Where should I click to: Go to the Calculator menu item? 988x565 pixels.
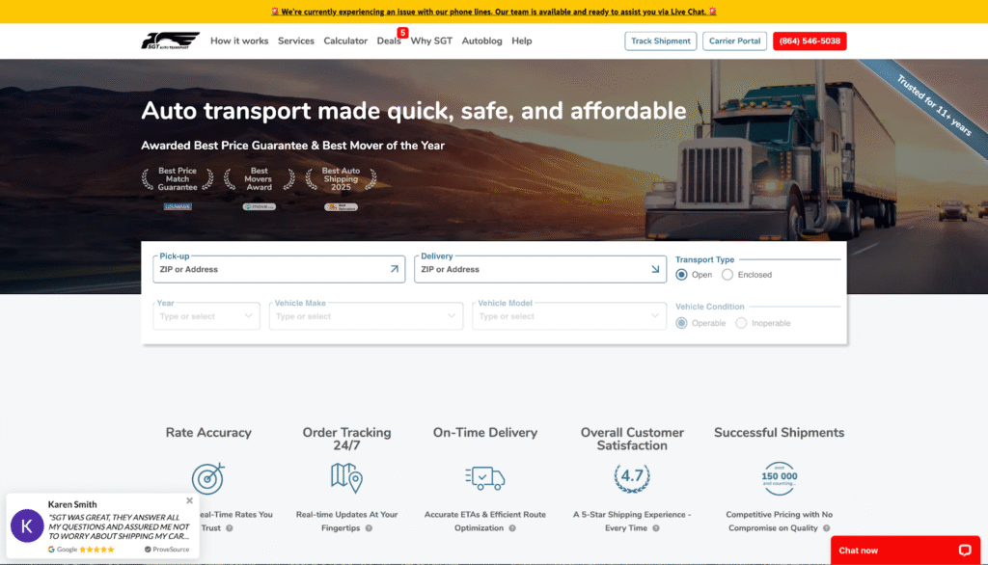click(345, 40)
